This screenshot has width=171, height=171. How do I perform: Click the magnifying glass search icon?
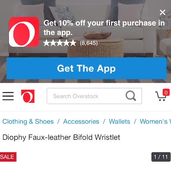click(x=131, y=96)
